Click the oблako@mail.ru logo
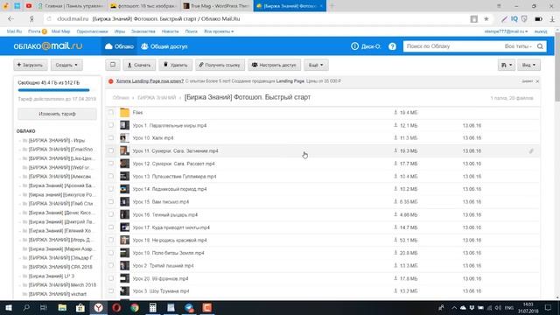 point(48,46)
